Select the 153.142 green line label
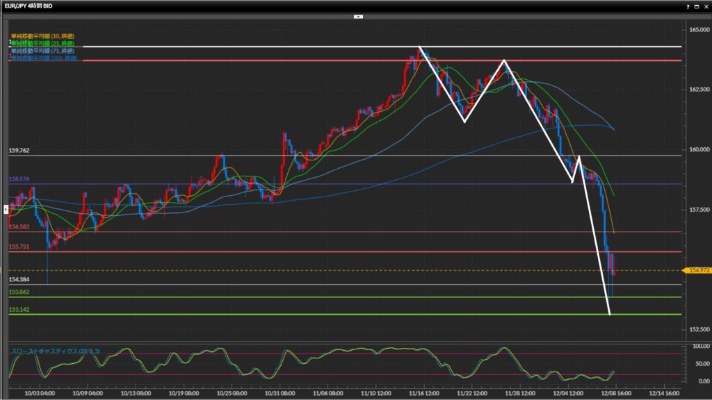This screenshot has width=712, height=400. pos(19,309)
